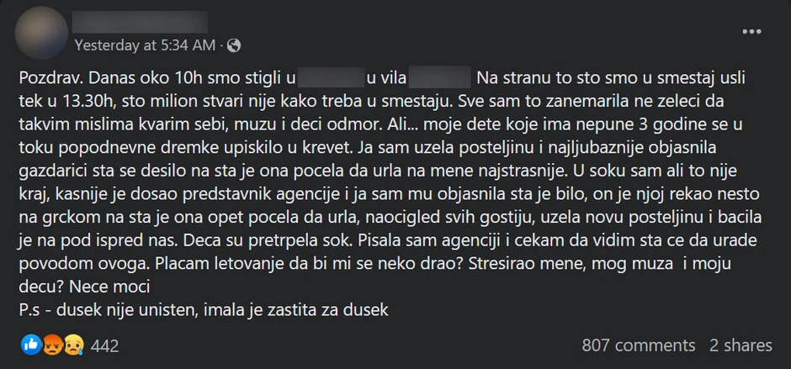The height and width of the screenshot is (369, 791).
Task: Open the post options three-dot menu
Action: tap(751, 32)
